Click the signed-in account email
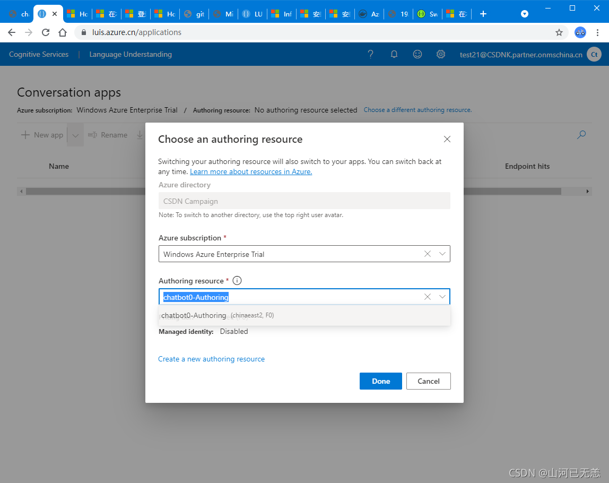This screenshot has width=609, height=483. (521, 55)
